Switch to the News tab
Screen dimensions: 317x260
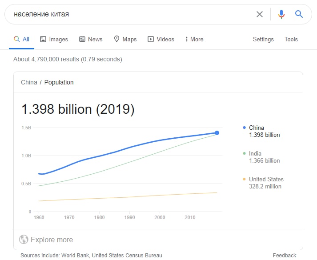(91, 39)
